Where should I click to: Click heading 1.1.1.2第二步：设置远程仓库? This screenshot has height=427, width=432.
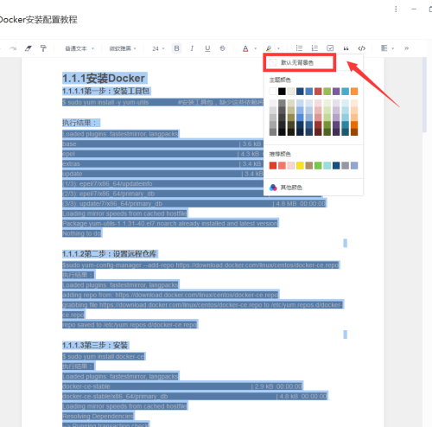[x=110, y=254]
